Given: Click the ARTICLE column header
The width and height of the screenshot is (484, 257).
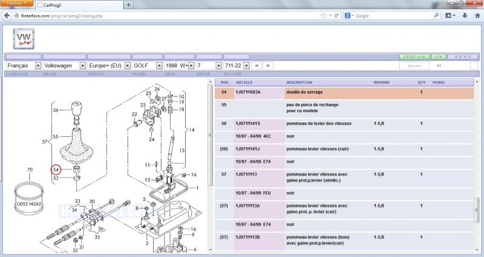Looking at the screenshot, I should (244, 83).
